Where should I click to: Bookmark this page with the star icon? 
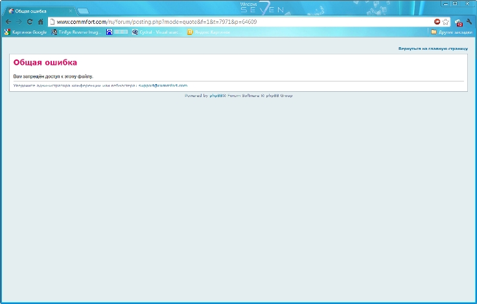(446, 21)
